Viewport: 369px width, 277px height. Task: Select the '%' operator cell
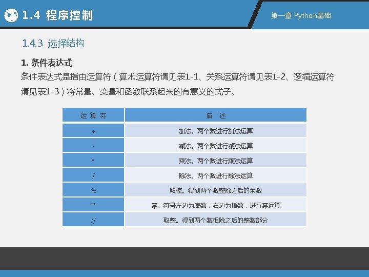tap(93, 190)
